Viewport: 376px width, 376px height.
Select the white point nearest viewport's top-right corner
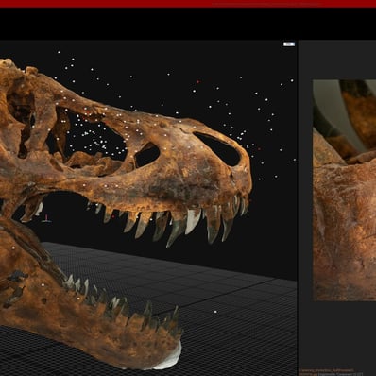coord(292,80)
